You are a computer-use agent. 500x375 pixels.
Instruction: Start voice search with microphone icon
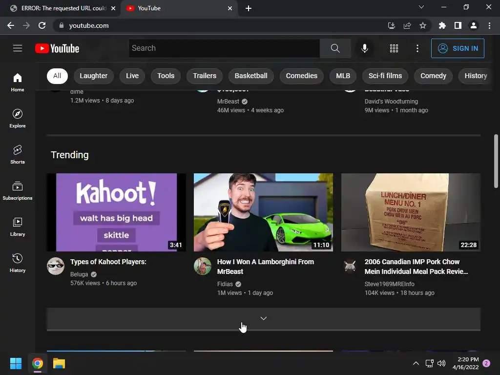pos(364,48)
